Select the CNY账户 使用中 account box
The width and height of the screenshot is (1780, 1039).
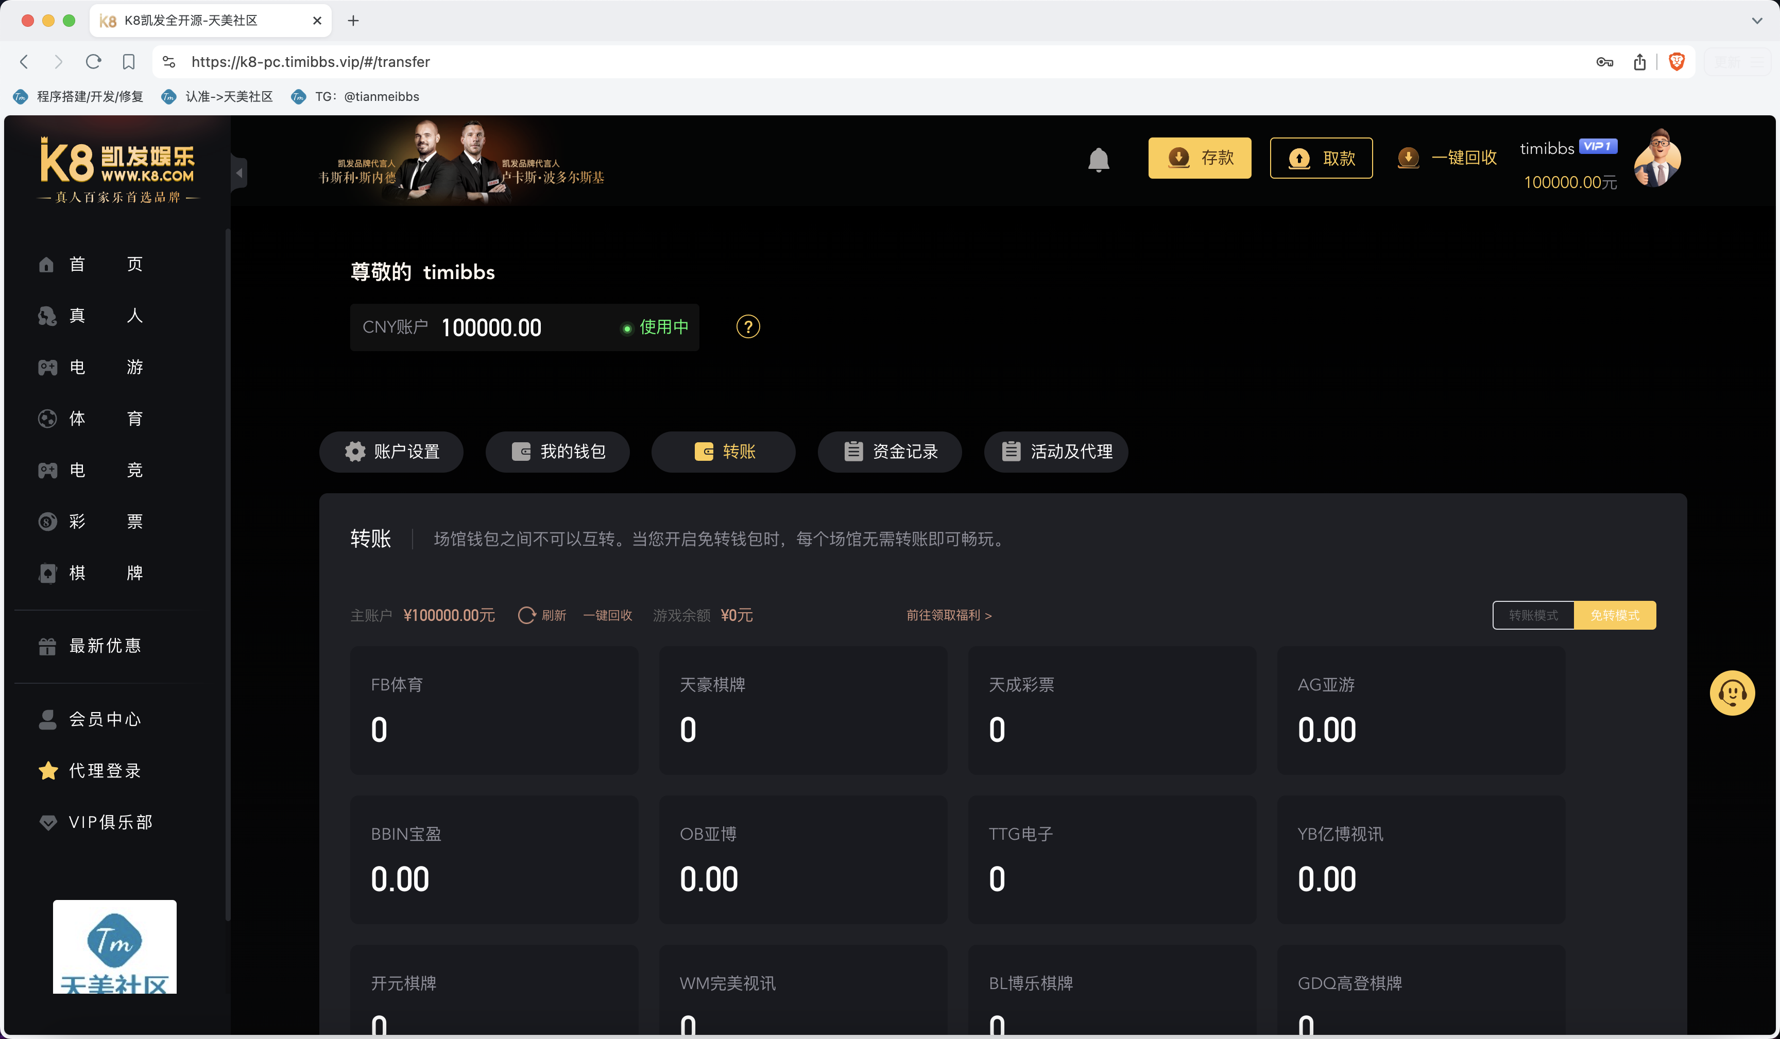tap(524, 327)
